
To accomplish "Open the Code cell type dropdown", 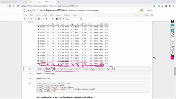I will (x=72, y=19).
